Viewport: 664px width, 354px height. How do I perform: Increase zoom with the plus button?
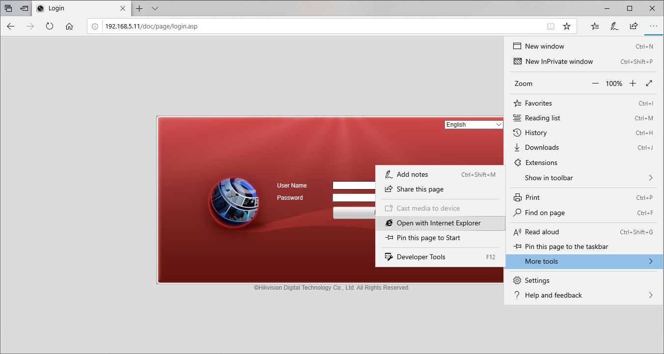(633, 83)
